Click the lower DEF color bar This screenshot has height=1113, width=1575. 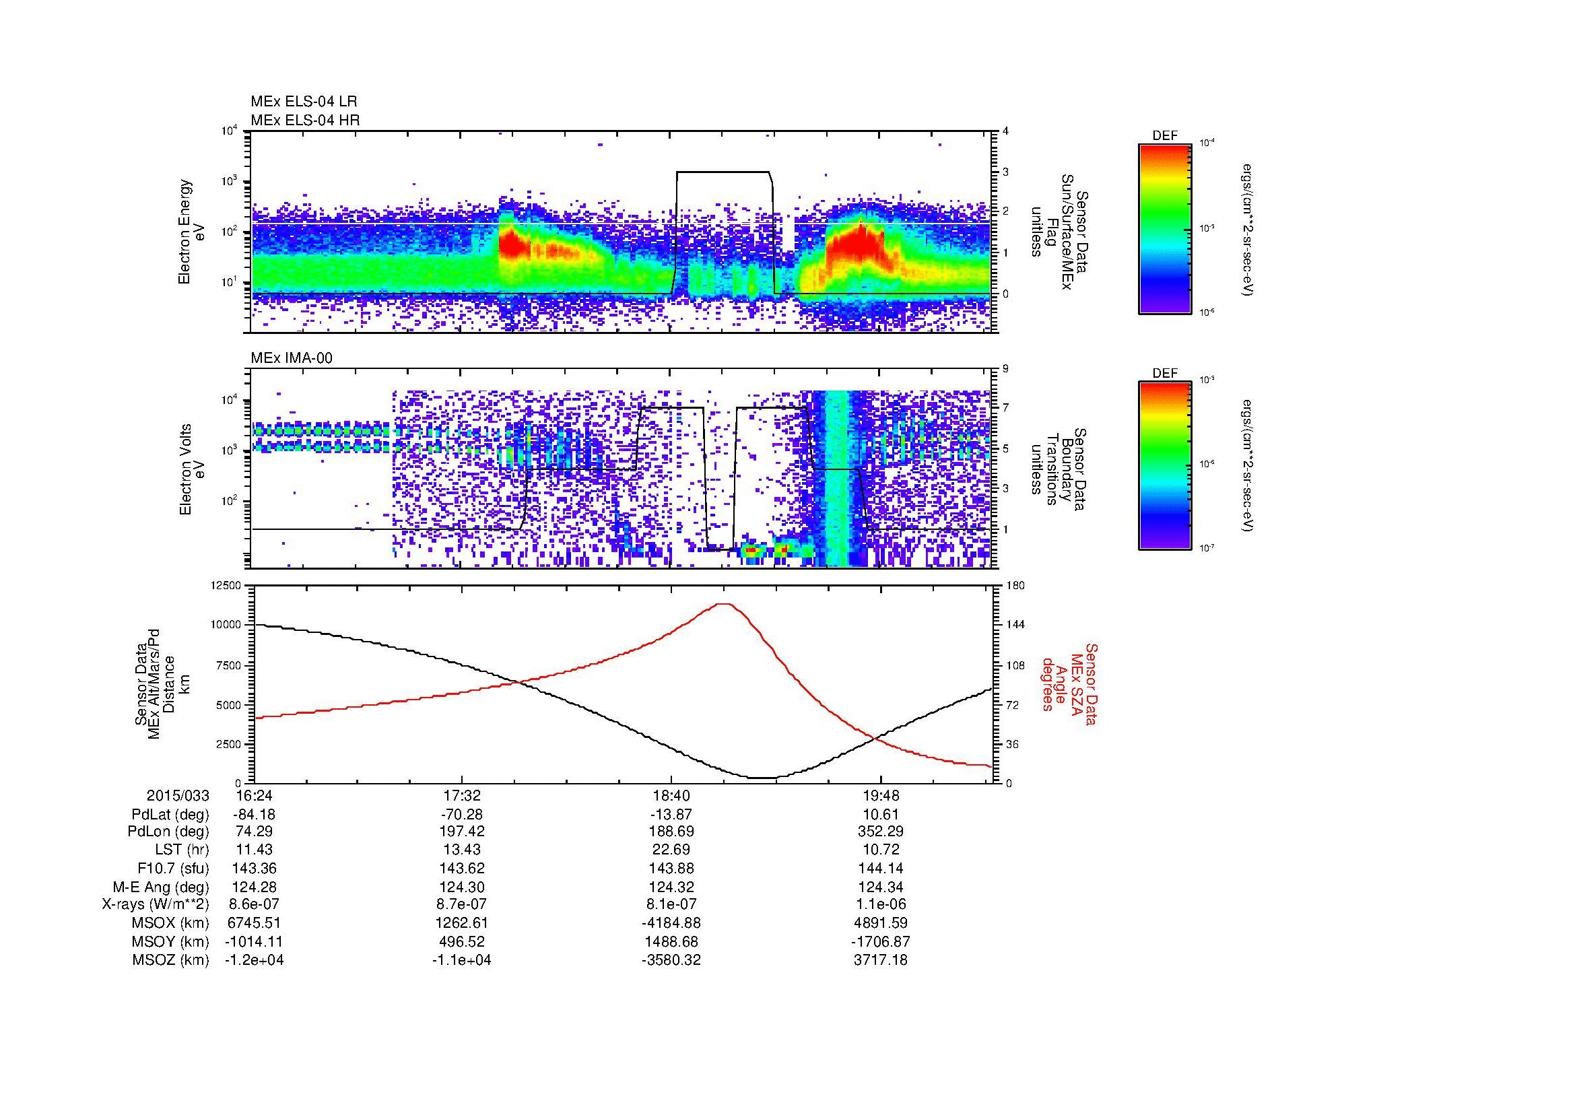point(1164,466)
